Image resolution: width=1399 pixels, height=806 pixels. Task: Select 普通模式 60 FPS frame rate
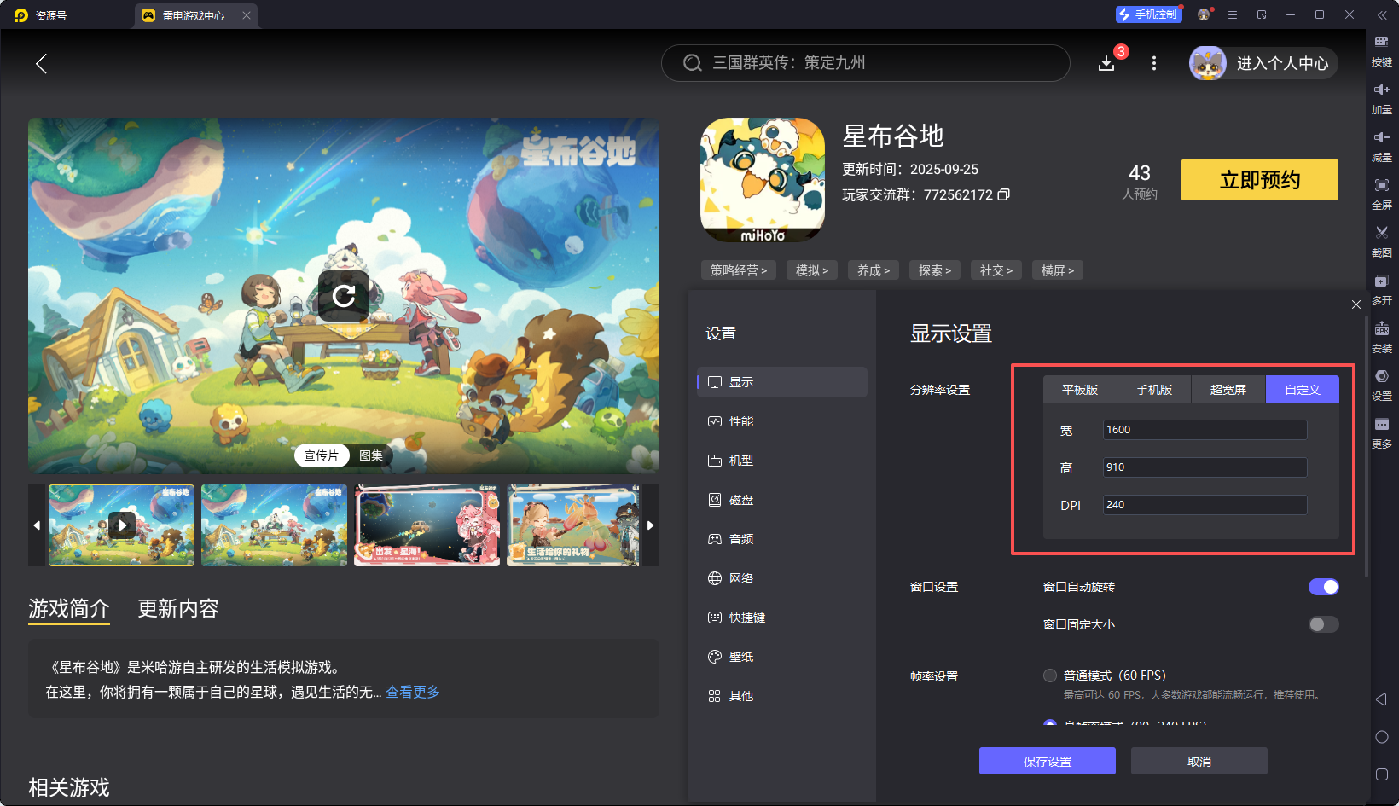coord(1050,675)
